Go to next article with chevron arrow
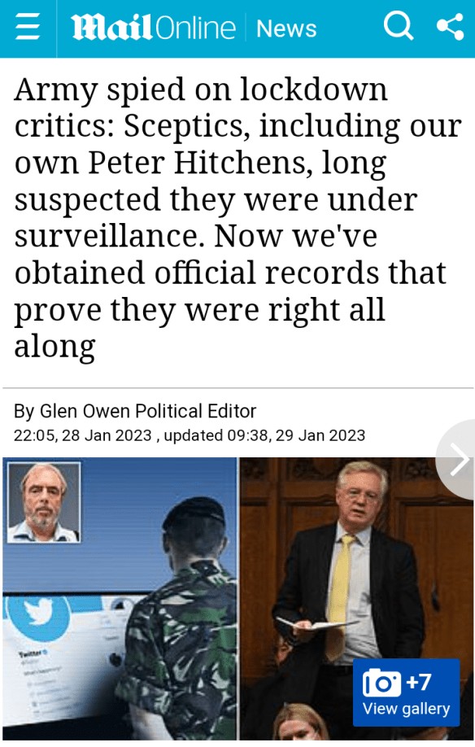Image resolution: width=475 pixels, height=747 pixels. coord(459,460)
